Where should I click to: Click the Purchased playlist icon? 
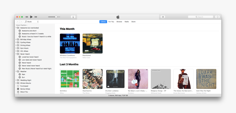(18, 86)
